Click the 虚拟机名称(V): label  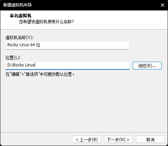(x=20, y=37)
